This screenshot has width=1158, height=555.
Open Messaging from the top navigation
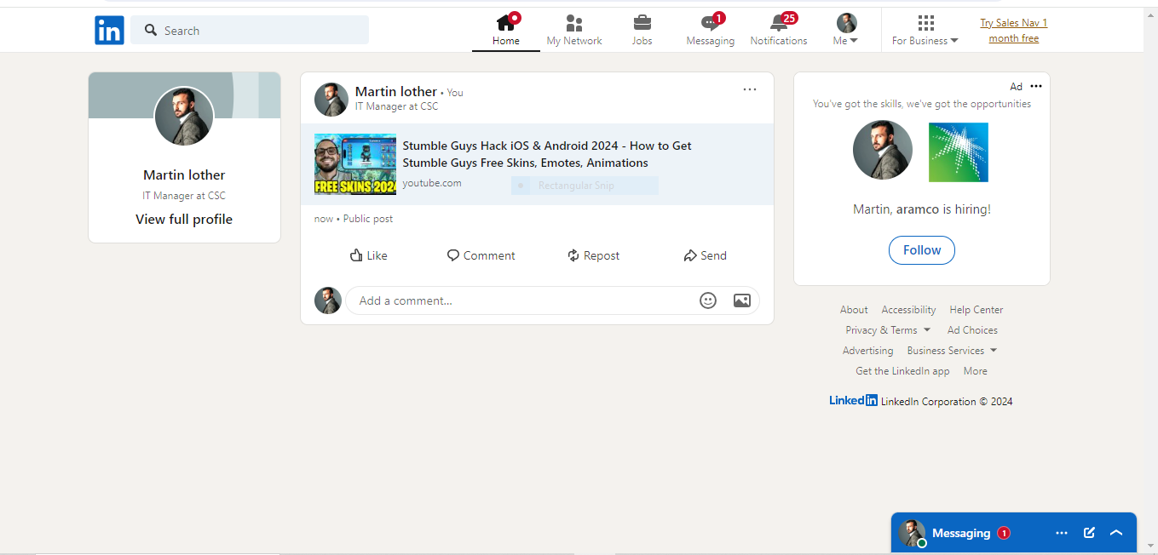tap(711, 31)
